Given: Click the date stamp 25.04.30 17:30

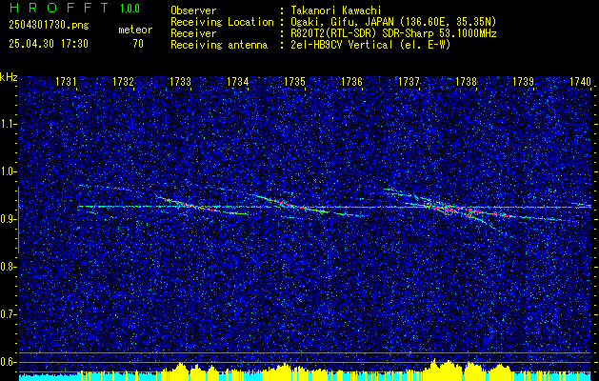Looking at the screenshot, I should point(49,44).
